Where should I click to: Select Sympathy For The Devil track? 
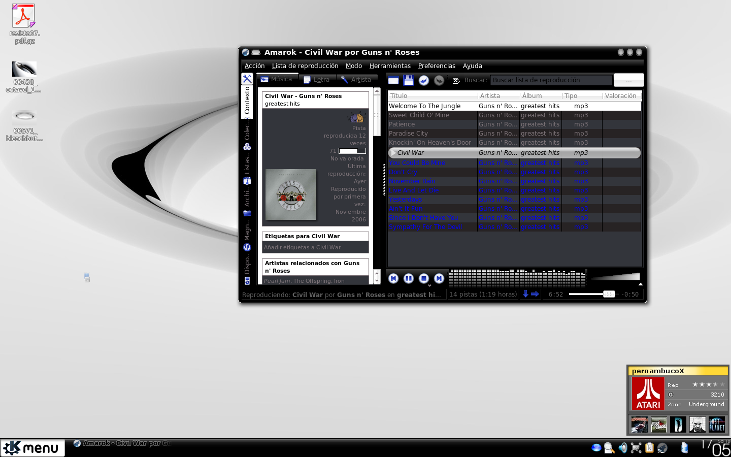(514, 227)
